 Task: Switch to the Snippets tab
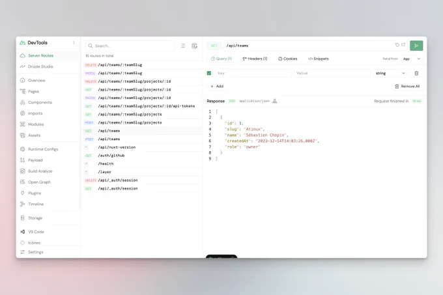point(319,59)
